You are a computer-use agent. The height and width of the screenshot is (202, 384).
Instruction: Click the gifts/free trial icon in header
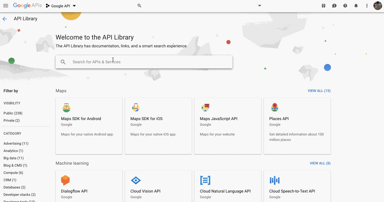point(324,5)
